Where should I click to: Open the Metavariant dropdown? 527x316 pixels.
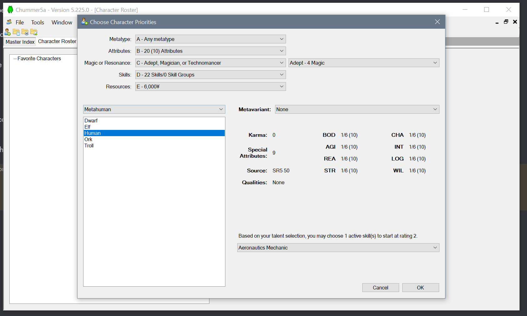357,109
